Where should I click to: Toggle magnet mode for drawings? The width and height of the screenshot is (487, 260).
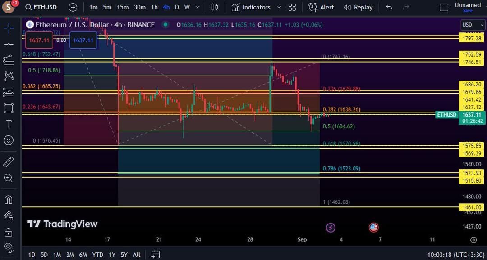9,200
